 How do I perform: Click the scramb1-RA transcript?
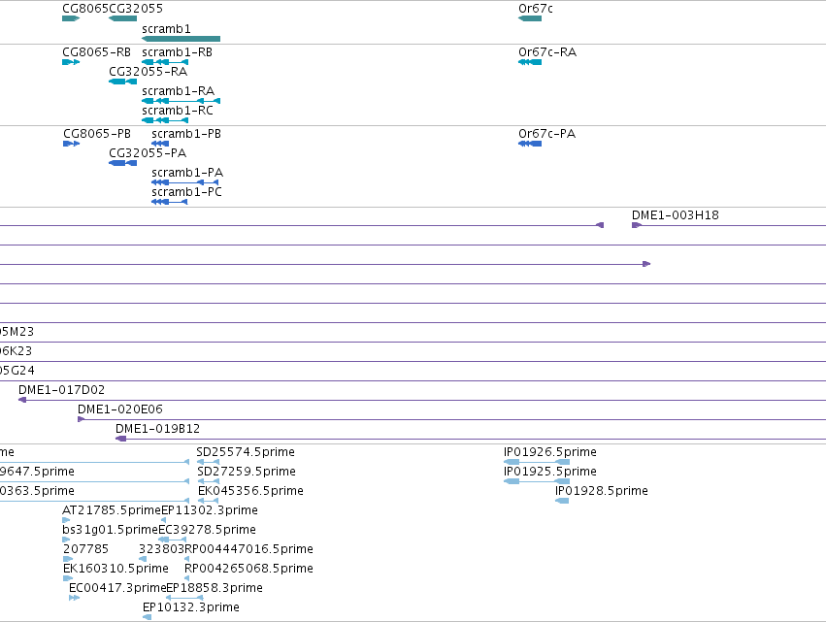click(x=182, y=101)
